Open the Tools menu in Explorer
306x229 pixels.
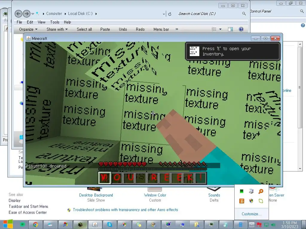coord(55,22)
